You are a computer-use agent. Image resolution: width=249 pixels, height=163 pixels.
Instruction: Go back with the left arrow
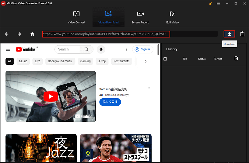click(7, 34)
